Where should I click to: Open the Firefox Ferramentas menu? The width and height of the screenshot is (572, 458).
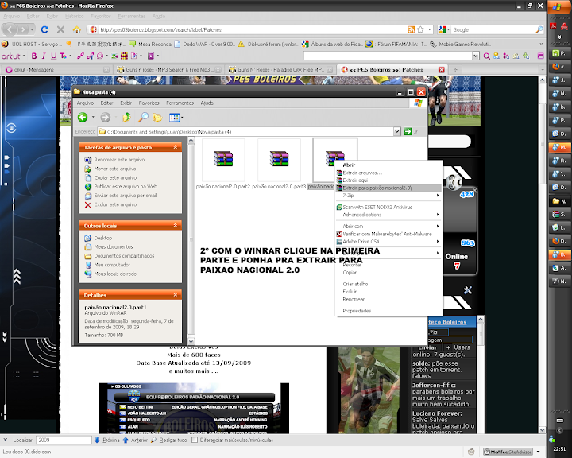(x=132, y=17)
